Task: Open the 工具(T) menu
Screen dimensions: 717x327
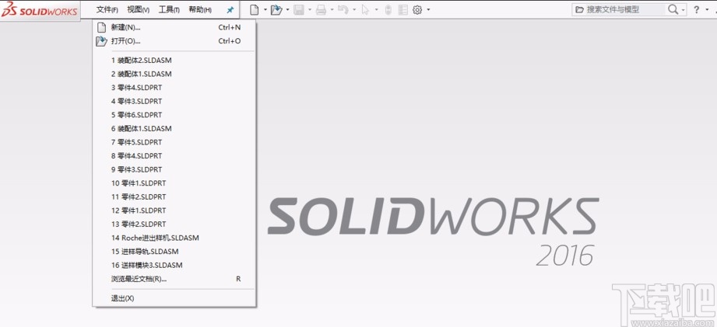Action: pyautogui.click(x=169, y=9)
